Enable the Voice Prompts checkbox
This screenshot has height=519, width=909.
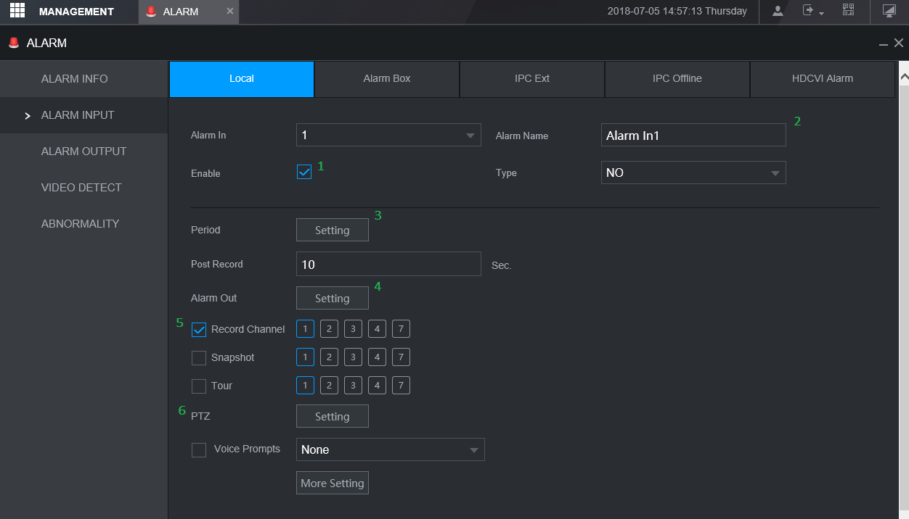point(199,450)
